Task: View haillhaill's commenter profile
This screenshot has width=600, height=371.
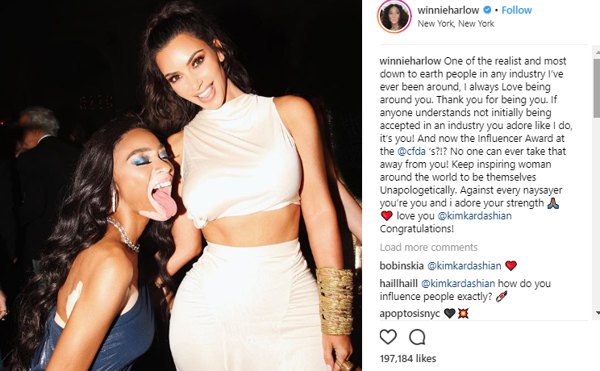Action: (398, 284)
